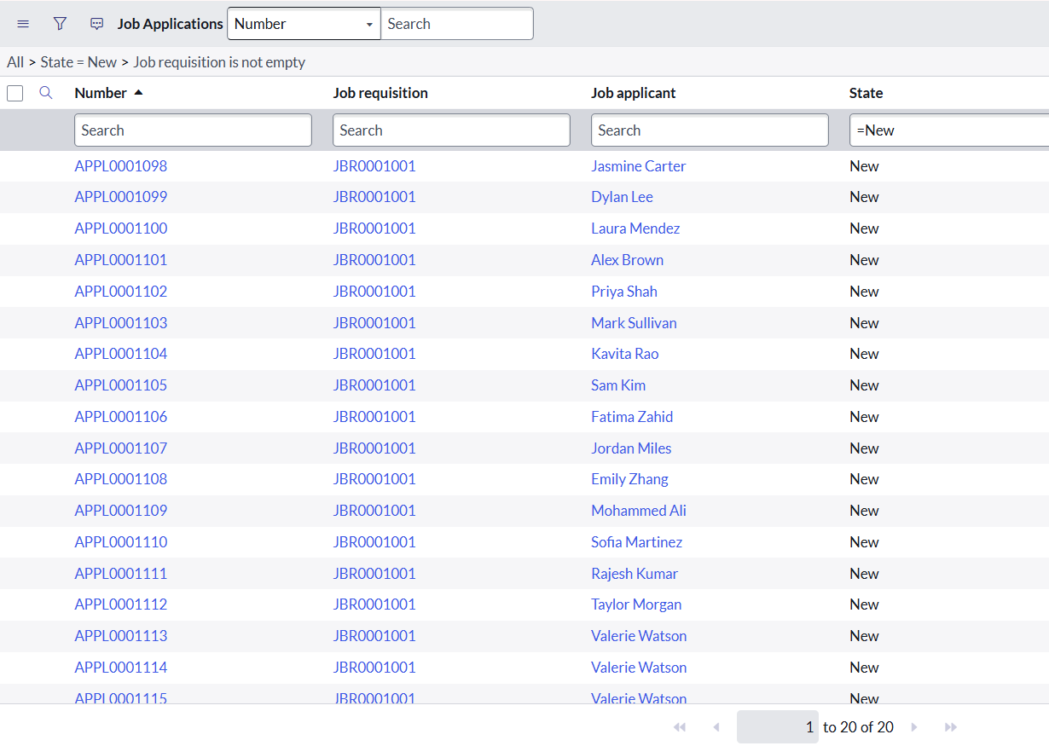1049x746 pixels.
Task: Open record APPL0001109
Action: pos(121,511)
